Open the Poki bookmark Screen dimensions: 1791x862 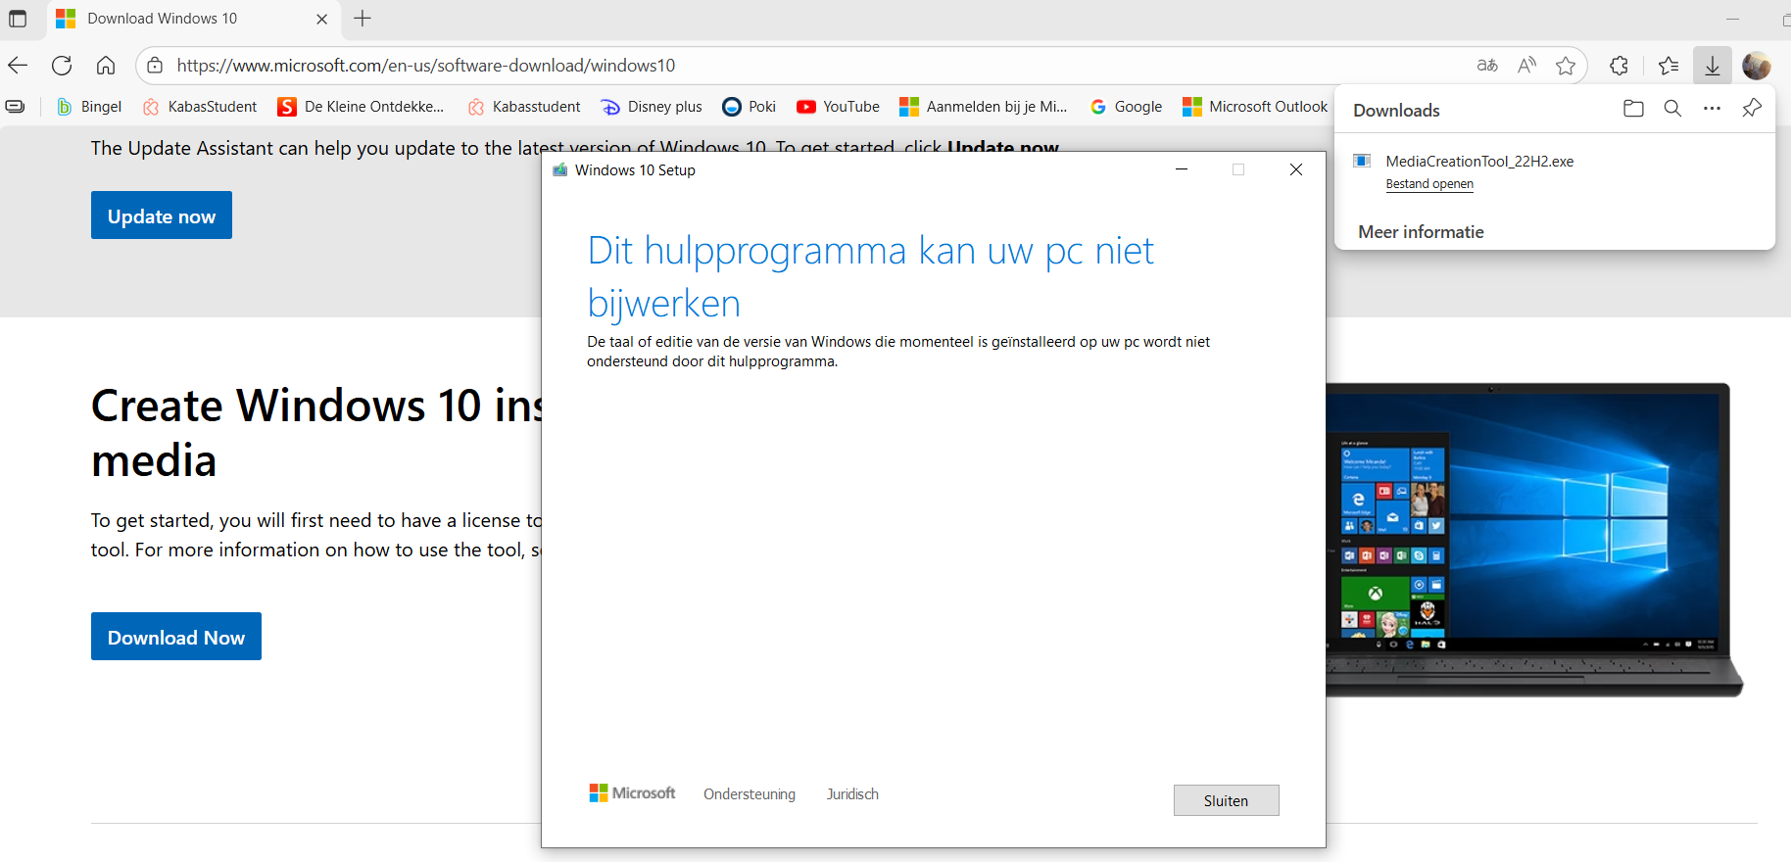coord(749,107)
